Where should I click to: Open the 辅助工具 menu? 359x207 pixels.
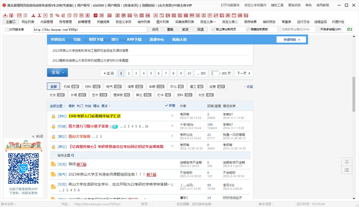click(277, 5)
